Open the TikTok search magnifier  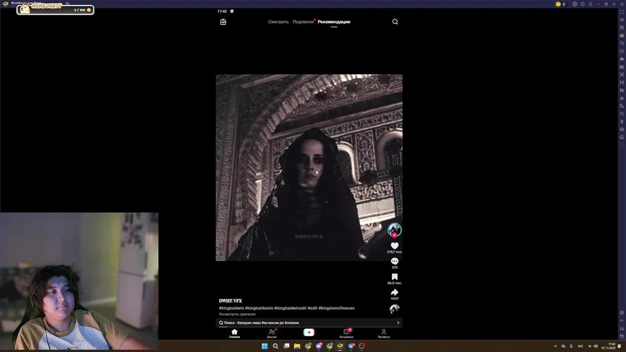tap(395, 22)
